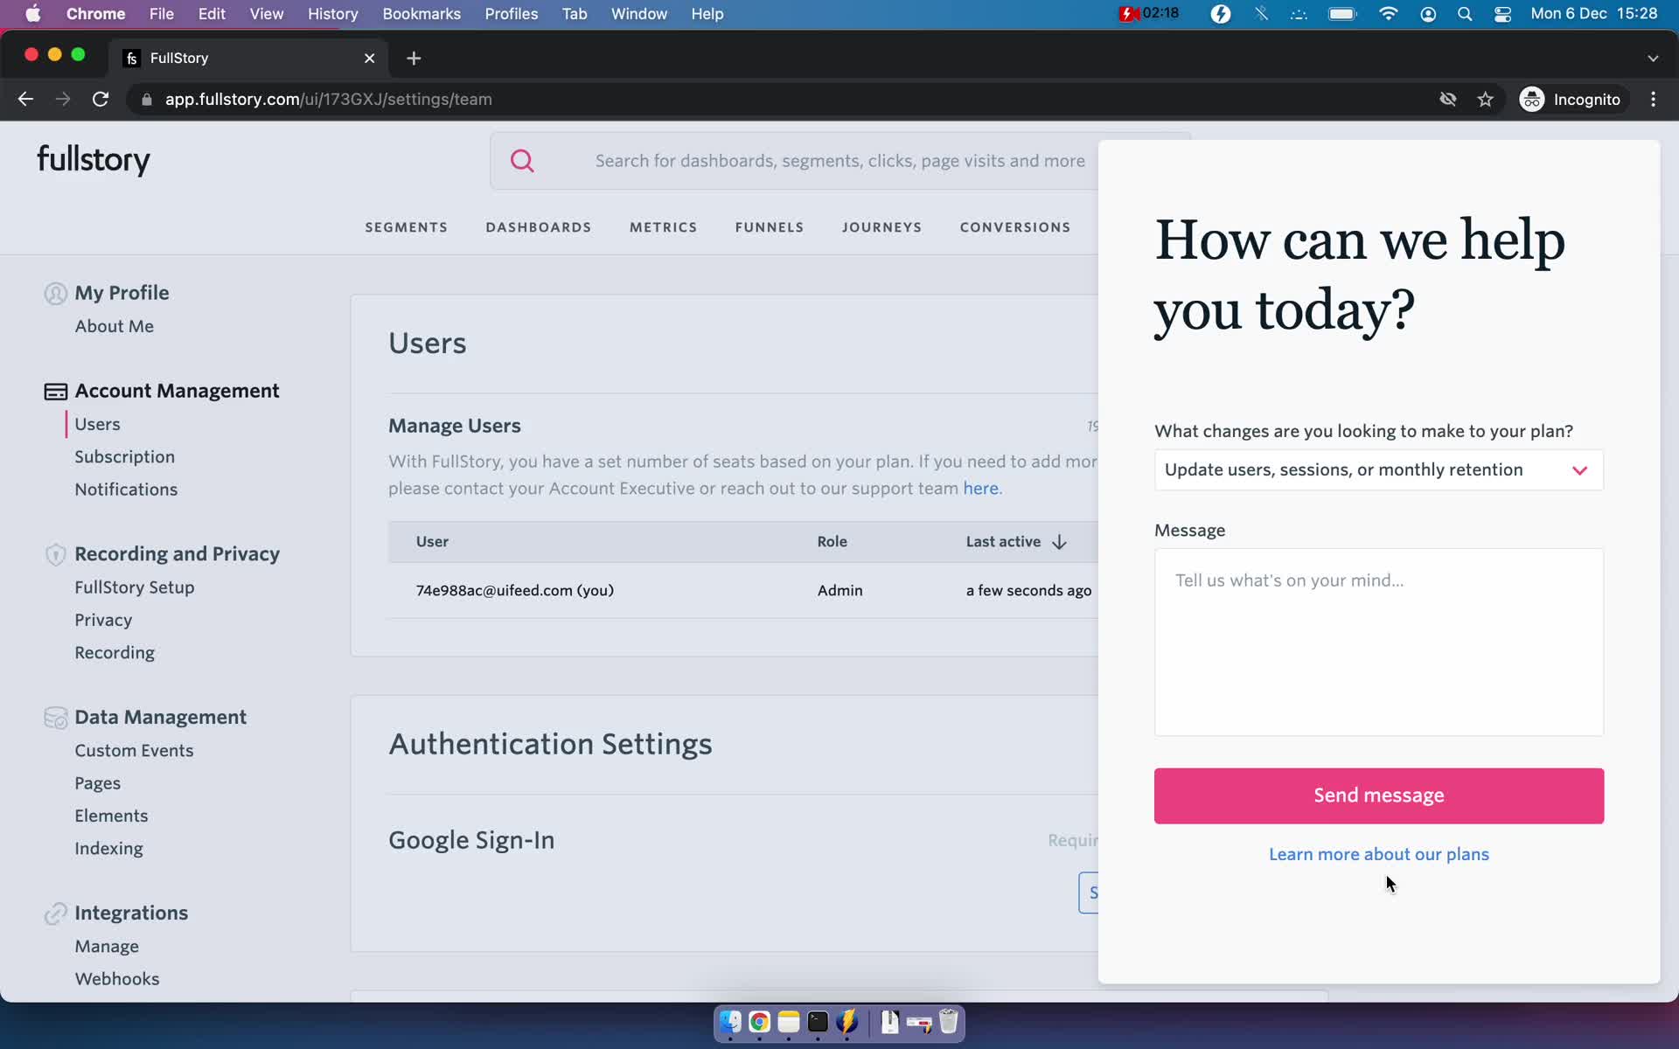Open Manage under Integrations
The height and width of the screenshot is (1049, 1679).
pyautogui.click(x=107, y=947)
